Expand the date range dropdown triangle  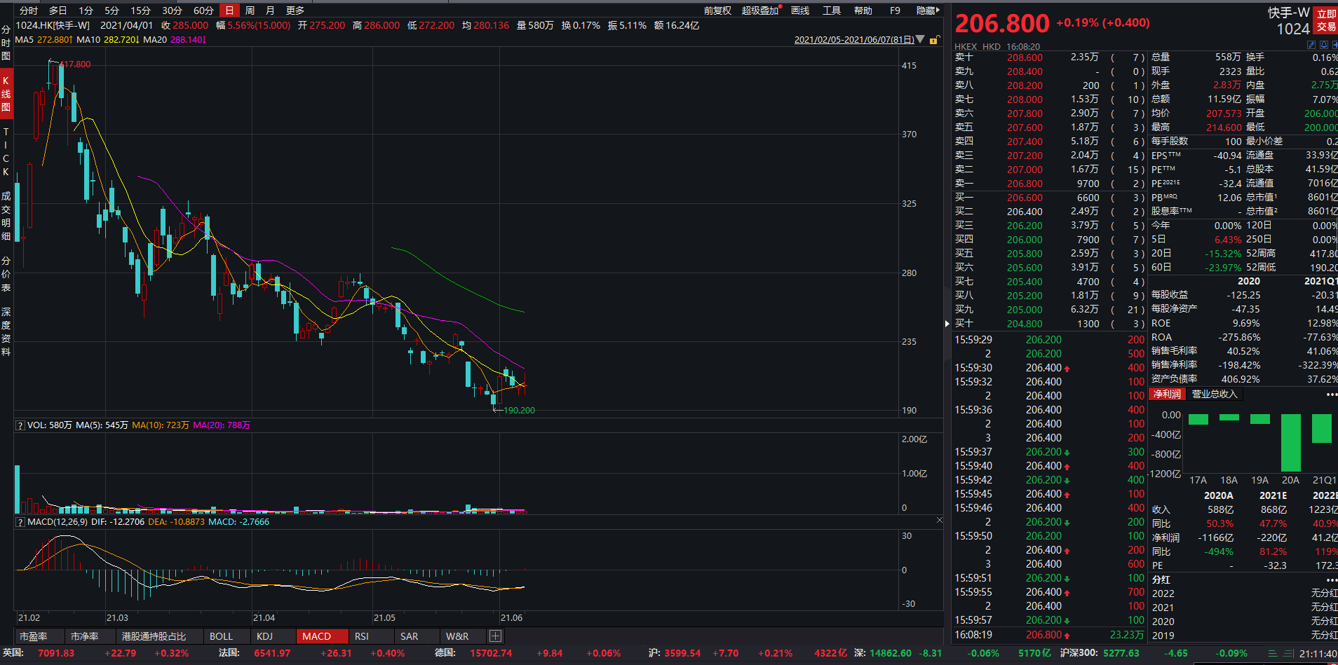coord(920,40)
